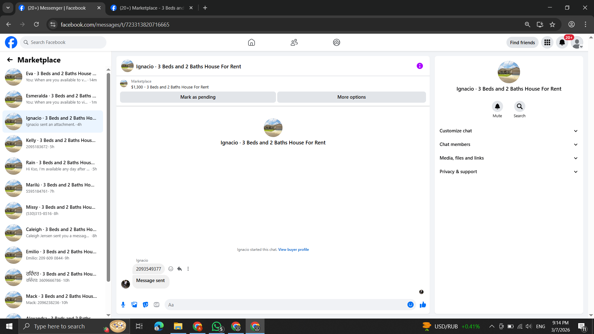This screenshot has width=594, height=334.
Task: Open the Esmeralda conversation
Action: click(53, 99)
